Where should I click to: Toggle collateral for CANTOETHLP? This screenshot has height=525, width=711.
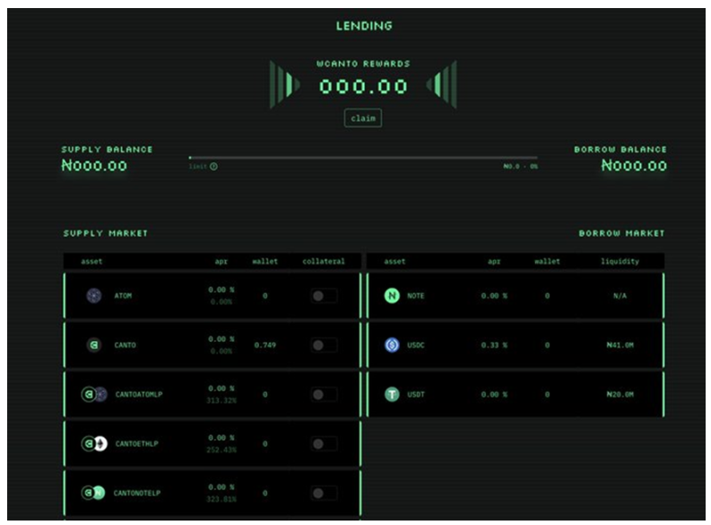pyautogui.click(x=324, y=443)
